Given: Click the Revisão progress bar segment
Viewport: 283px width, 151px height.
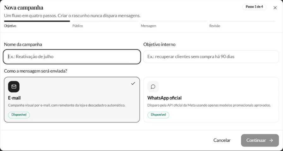Looking at the screenshot, I should 242,21.
